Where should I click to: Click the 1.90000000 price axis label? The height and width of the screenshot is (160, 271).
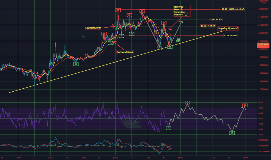pyautogui.click(x=263, y=57)
